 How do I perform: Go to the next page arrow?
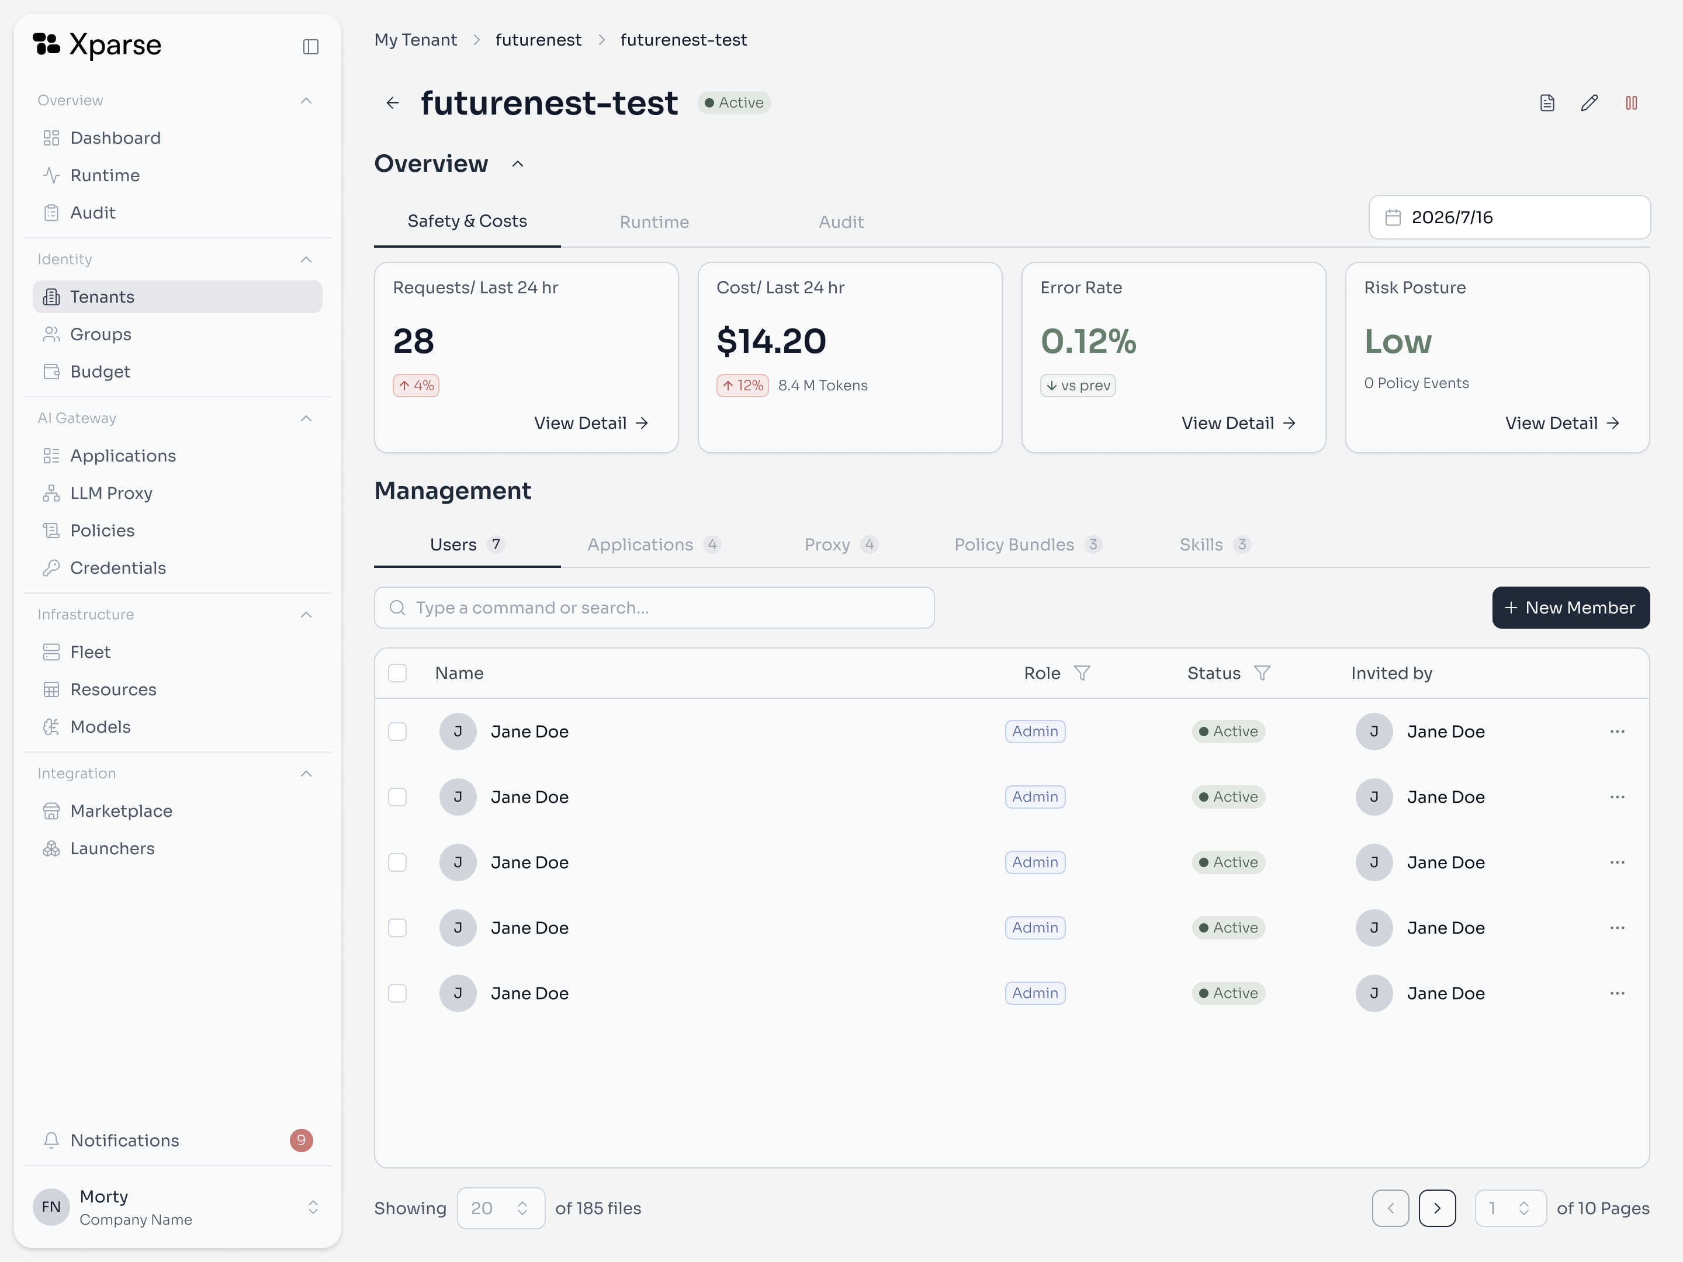pos(1437,1208)
